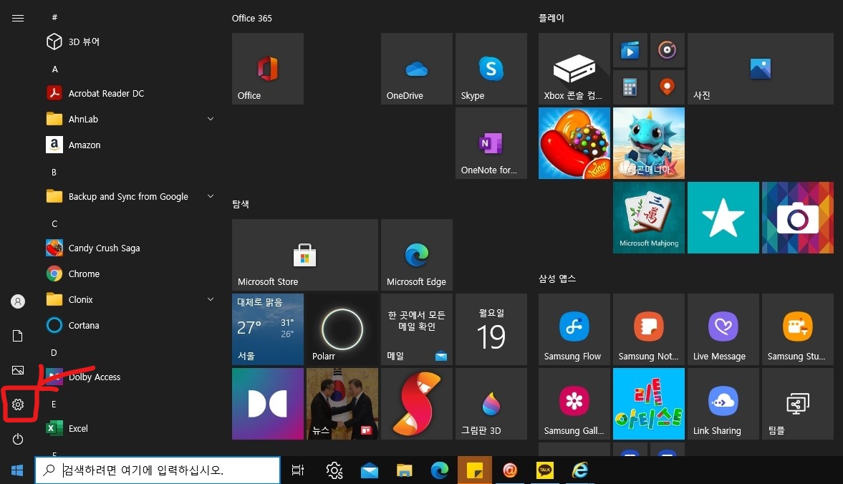The image size is (843, 484).
Task: Launch Samsung Flow tile
Action: 574,329
